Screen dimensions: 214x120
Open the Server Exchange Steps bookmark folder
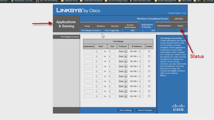[x=116, y=1]
